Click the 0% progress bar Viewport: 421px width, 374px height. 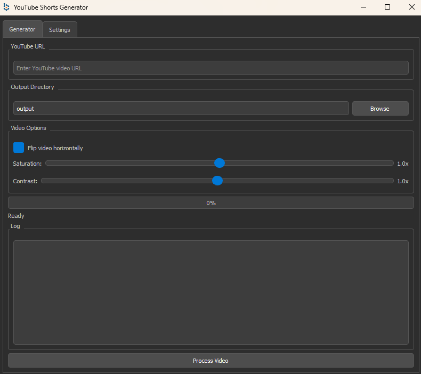211,202
